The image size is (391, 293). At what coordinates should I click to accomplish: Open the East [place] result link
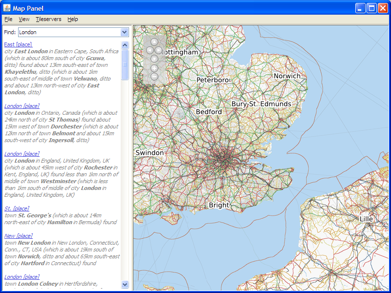click(18, 44)
